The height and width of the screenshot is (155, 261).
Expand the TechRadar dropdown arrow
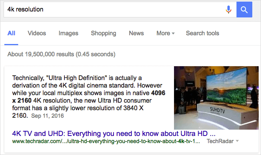click(237, 141)
